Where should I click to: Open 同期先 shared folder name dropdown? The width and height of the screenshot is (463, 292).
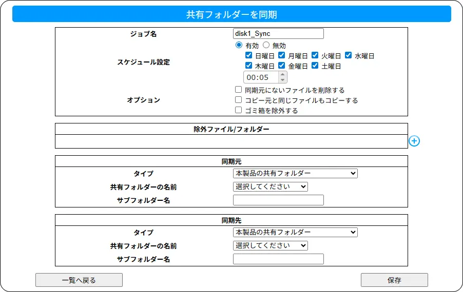(x=270, y=245)
